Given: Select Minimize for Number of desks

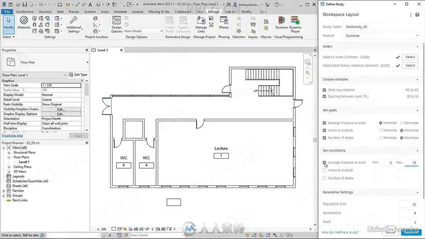Looking at the screenshot, I should click(381, 138).
